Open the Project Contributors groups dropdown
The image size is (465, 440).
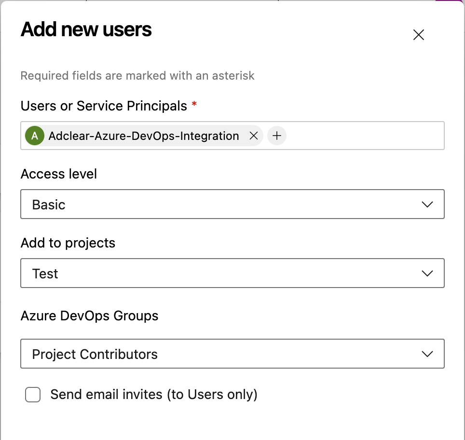tap(232, 354)
